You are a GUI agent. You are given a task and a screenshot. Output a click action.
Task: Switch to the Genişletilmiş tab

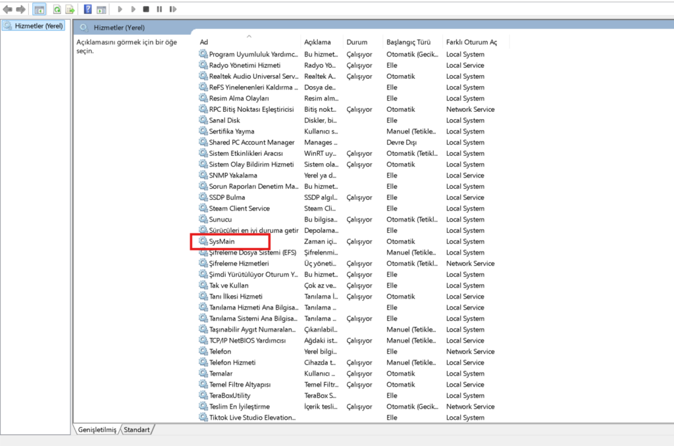[x=97, y=430]
